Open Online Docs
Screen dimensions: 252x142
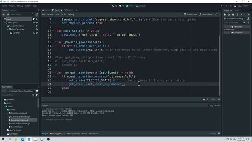pyautogui.click(x=191, y=15)
